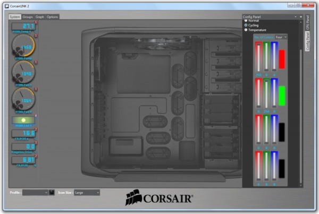The height and width of the screenshot is (214, 319).
Task: Maximize the CorsairLINK 2 window
Action: click(x=298, y=5)
